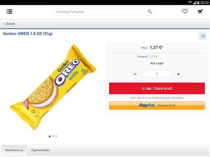Increase quantity with plus button

point(178,74)
